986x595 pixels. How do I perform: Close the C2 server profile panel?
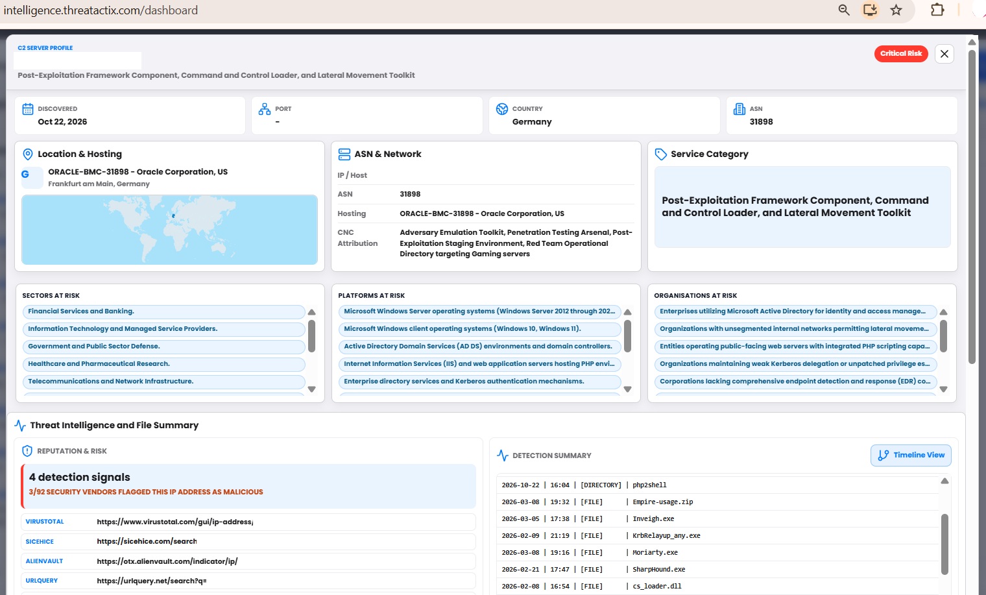tap(944, 54)
